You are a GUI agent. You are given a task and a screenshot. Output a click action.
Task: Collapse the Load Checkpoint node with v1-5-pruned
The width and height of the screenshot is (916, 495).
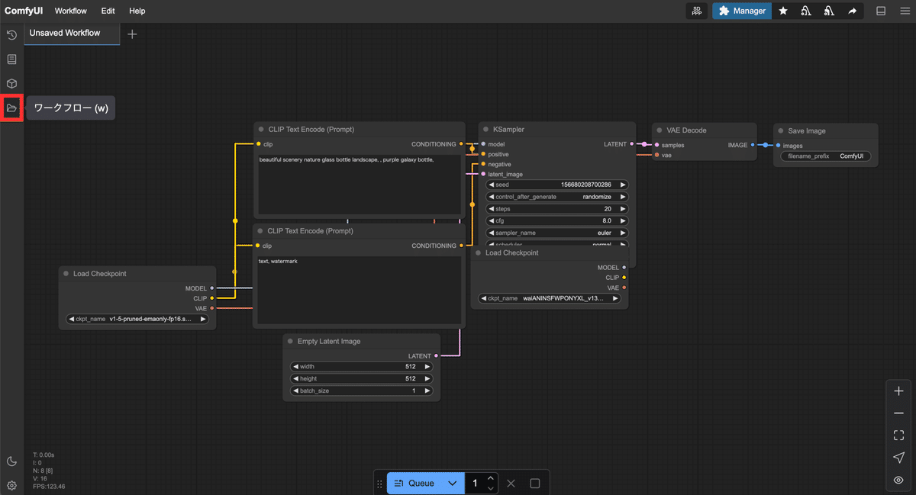66,273
